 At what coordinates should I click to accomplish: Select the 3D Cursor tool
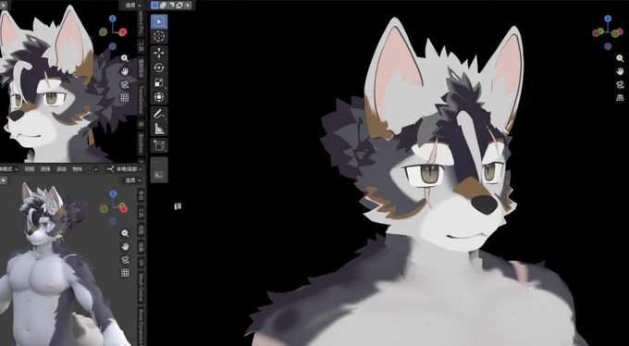(159, 36)
